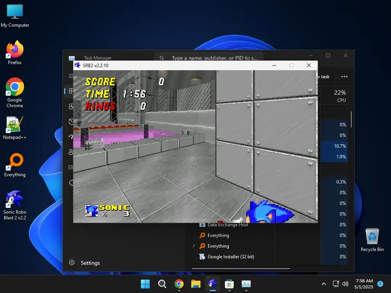Image resolution: width=391 pixels, height=293 pixels.
Task: Open notification center badge
Action: (380, 283)
